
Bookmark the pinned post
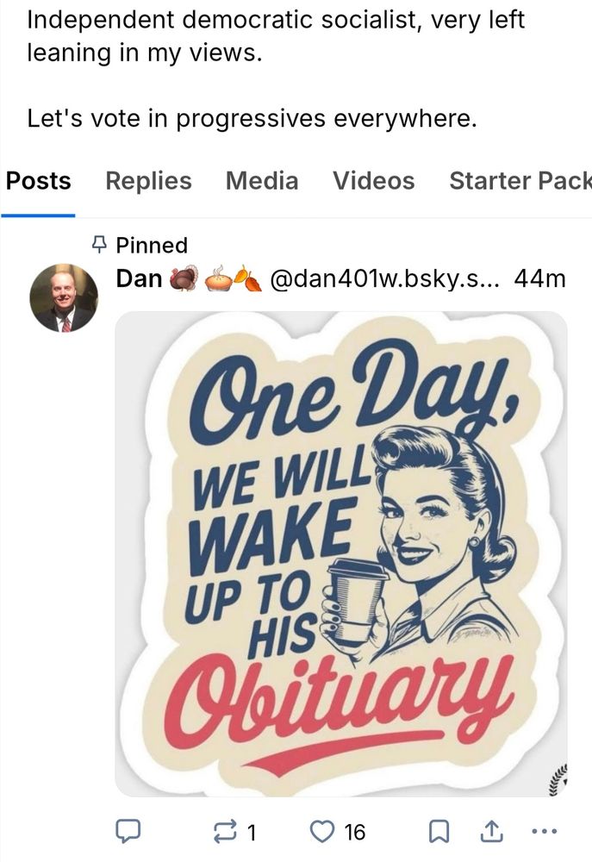point(438,832)
